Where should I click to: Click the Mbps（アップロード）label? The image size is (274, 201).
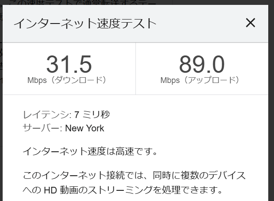[200, 80]
